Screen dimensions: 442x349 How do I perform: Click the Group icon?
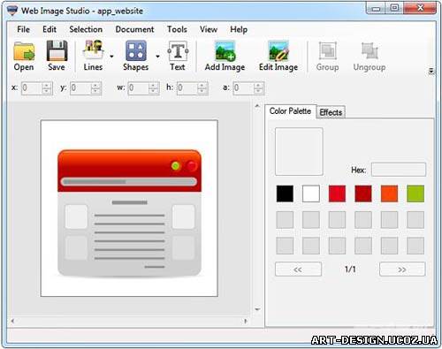(327, 50)
